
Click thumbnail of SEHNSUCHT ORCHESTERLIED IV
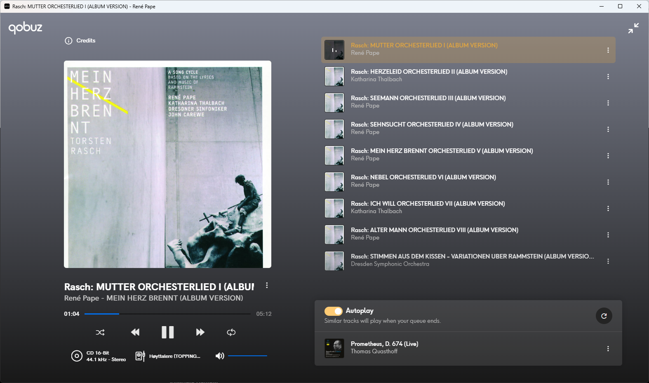point(334,129)
